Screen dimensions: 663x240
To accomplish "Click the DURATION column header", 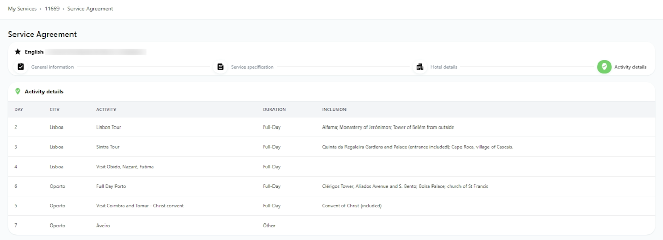I will (x=274, y=109).
